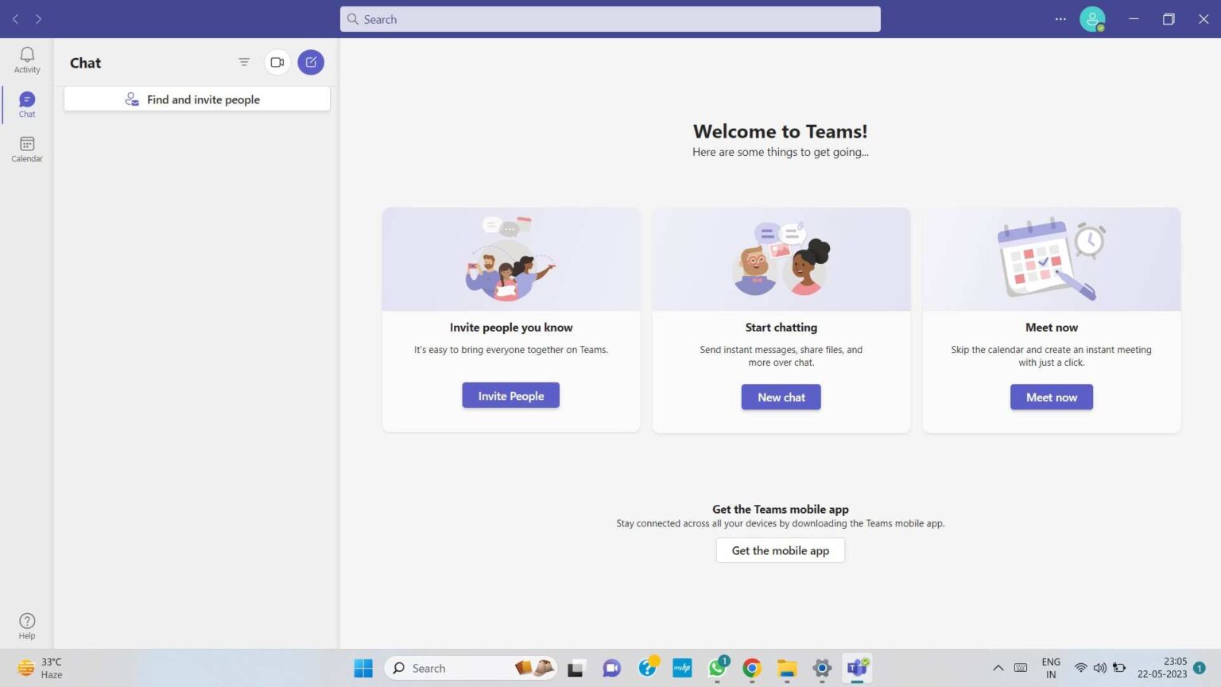
Task: Switch to the Chat tab
Action: [26, 103]
